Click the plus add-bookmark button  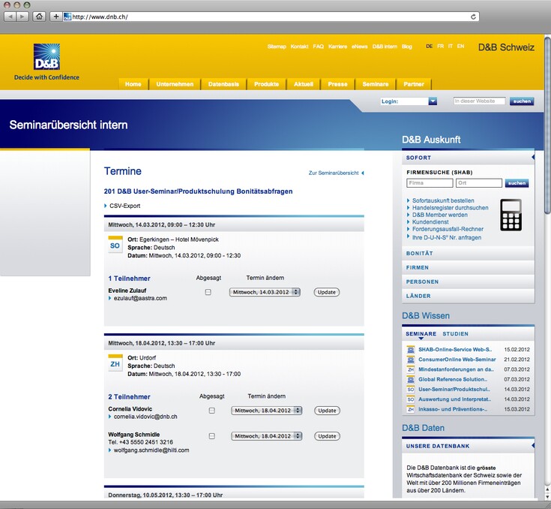56,17
